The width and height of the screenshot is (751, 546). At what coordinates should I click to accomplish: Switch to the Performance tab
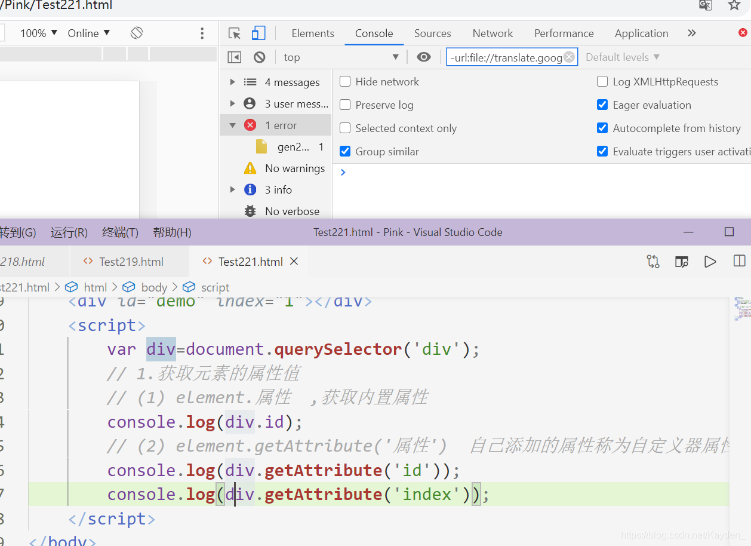pyautogui.click(x=564, y=33)
